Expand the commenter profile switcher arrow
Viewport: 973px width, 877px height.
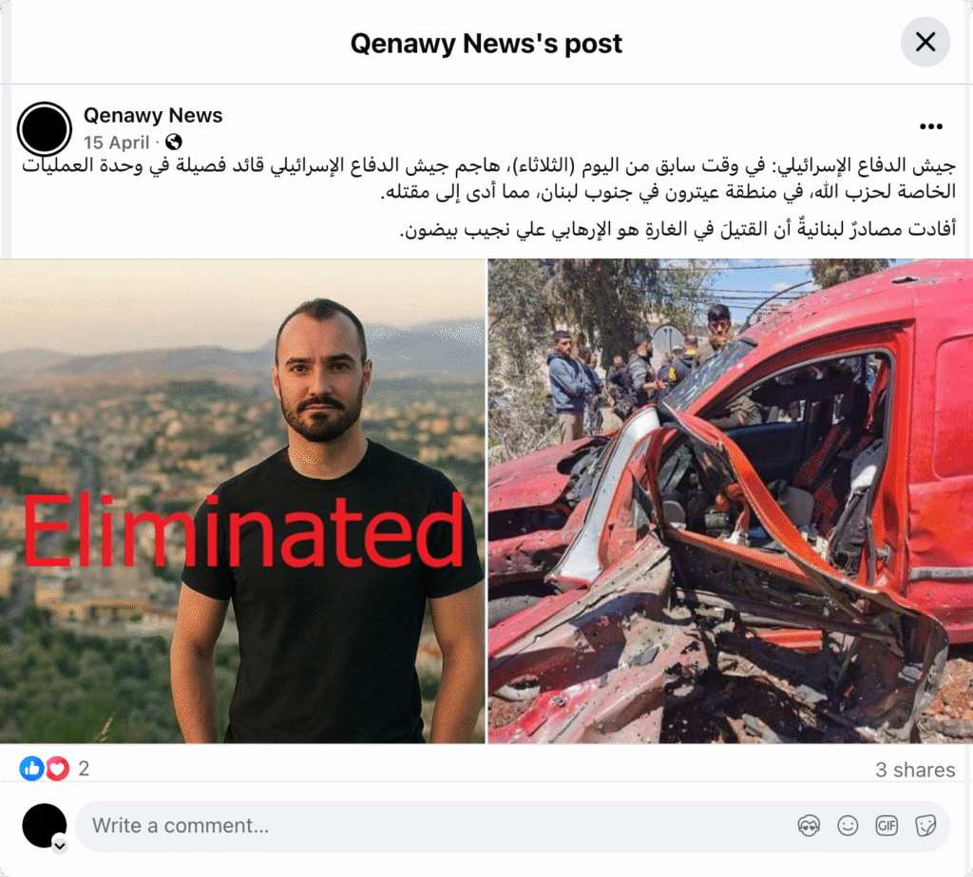point(60,846)
